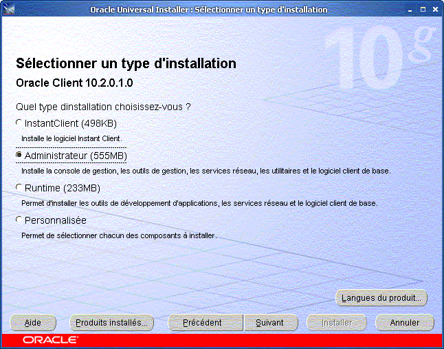This screenshot has width=444, height=349.
Task: Proceed with the Suivant button
Action: click(x=269, y=322)
